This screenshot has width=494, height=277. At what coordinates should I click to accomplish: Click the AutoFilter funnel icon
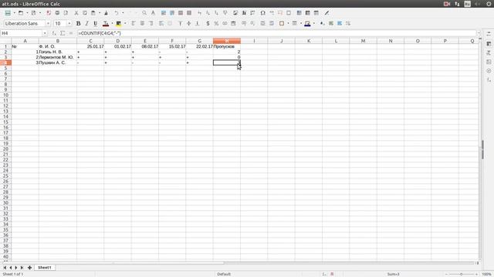click(x=225, y=13)
